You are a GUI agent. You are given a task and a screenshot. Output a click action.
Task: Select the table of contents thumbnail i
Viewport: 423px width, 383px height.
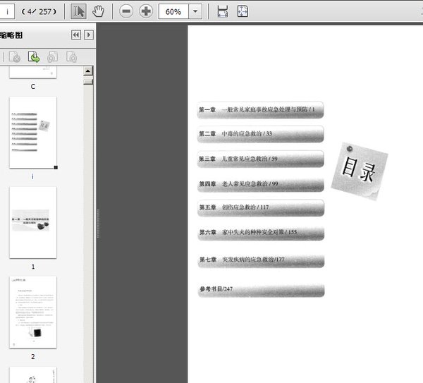33,133
